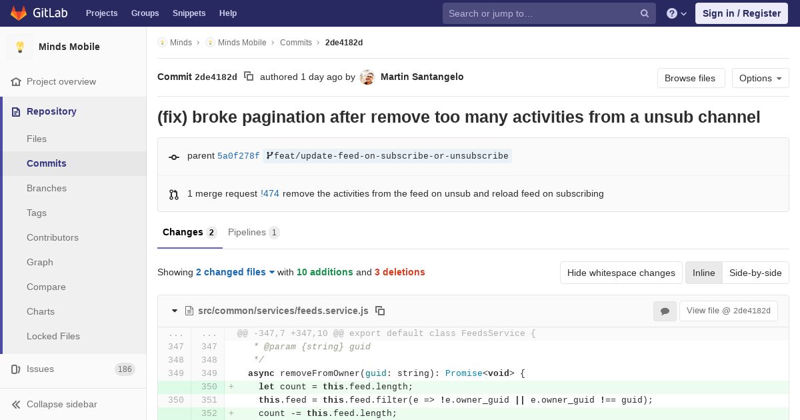Click new line number 350
The width and height of the screenshot is (800, 420).
click(x=209, y=387)
